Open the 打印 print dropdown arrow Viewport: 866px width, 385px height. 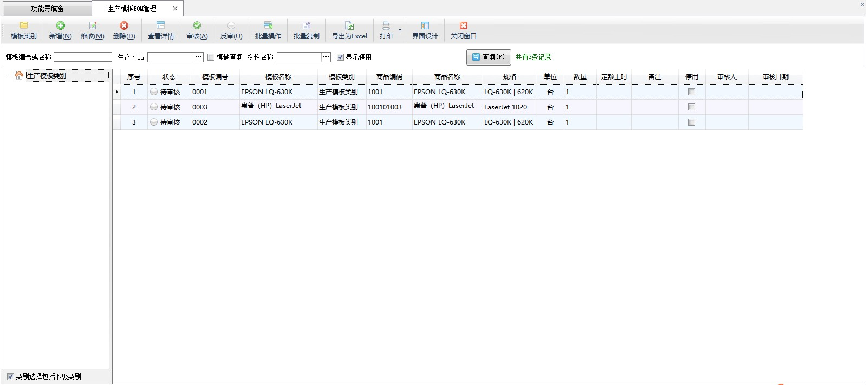click(x=400, y=30)
